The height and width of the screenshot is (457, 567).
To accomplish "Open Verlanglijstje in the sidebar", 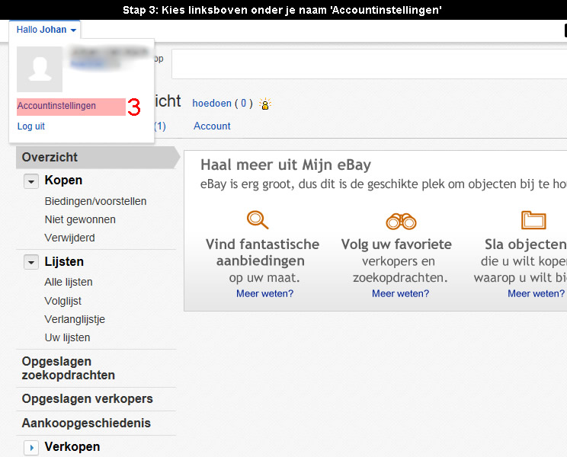I will (x=75, y=319).
